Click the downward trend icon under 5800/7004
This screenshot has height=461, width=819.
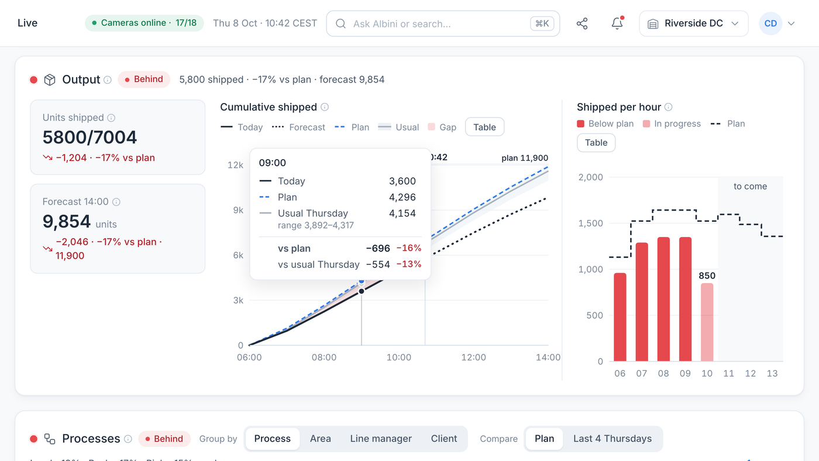coord(47,158)
